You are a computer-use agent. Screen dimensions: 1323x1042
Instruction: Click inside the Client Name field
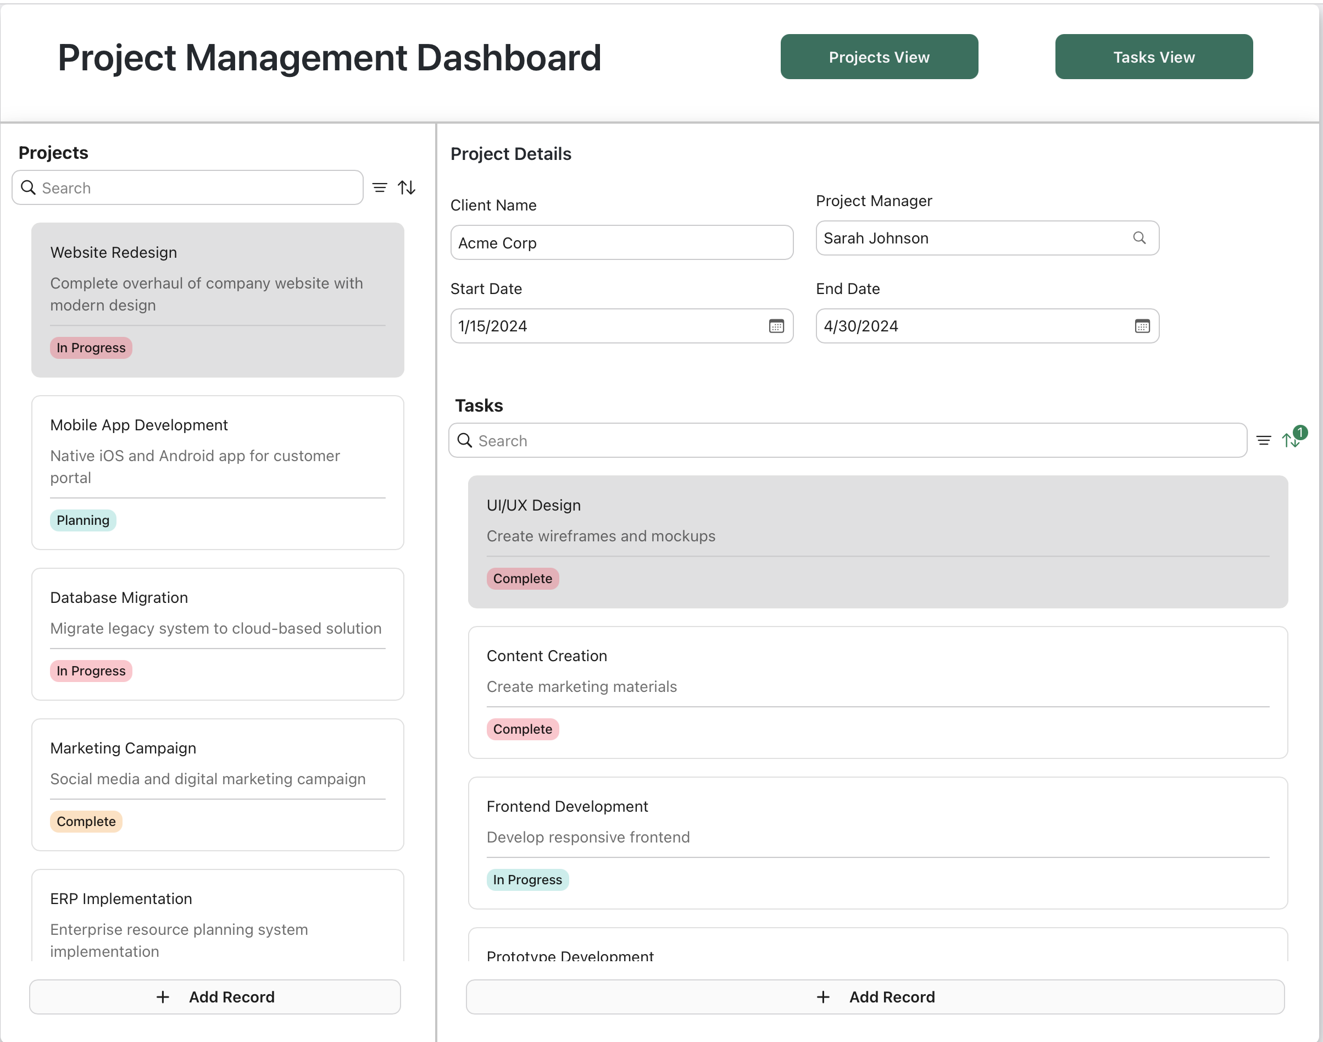click(621, 242)
